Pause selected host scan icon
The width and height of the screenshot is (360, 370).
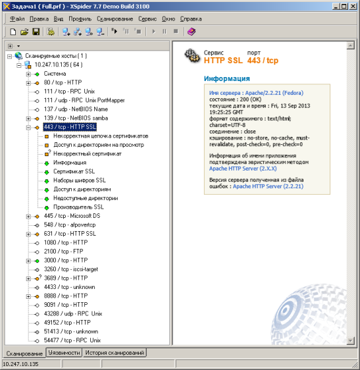[126, 31]
